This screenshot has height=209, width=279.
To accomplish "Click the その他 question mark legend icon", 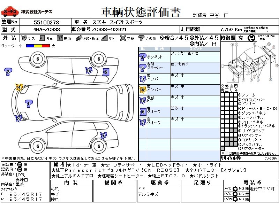I will 141,38.
